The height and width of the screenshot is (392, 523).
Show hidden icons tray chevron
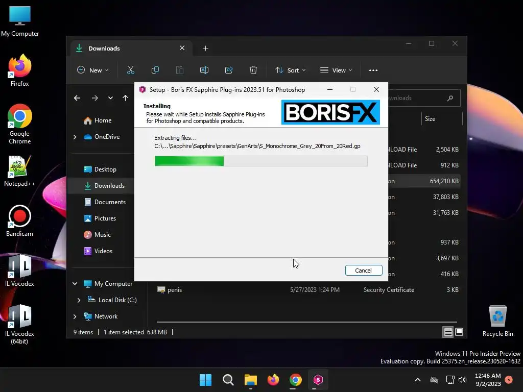coord(418,380)
